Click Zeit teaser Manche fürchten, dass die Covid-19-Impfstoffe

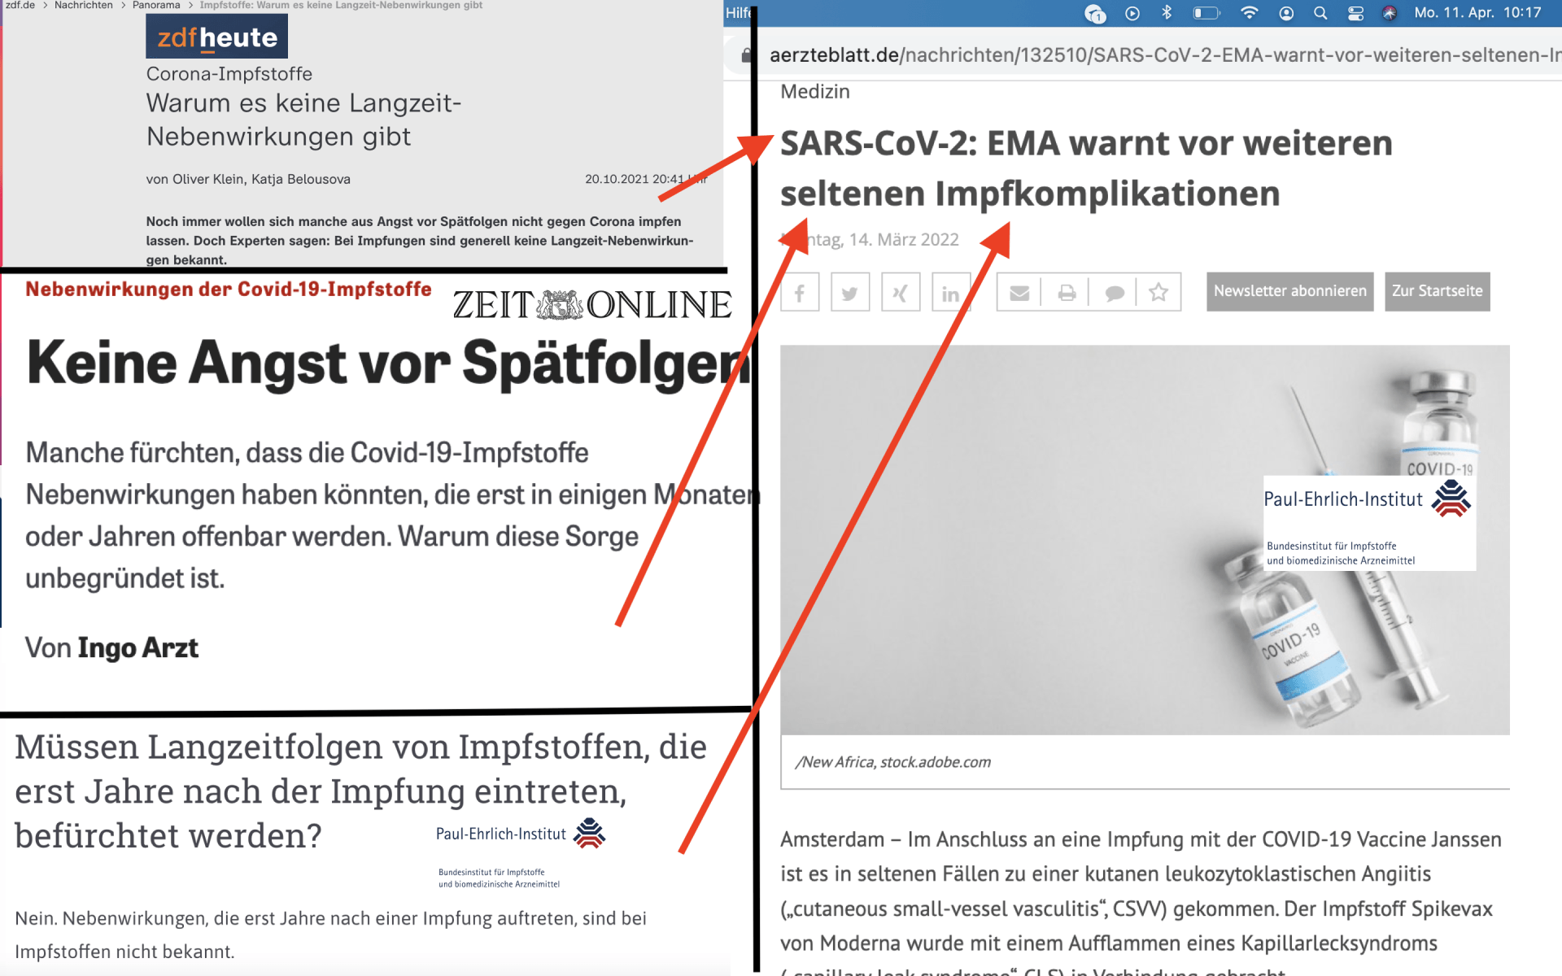tap(391, 516)
